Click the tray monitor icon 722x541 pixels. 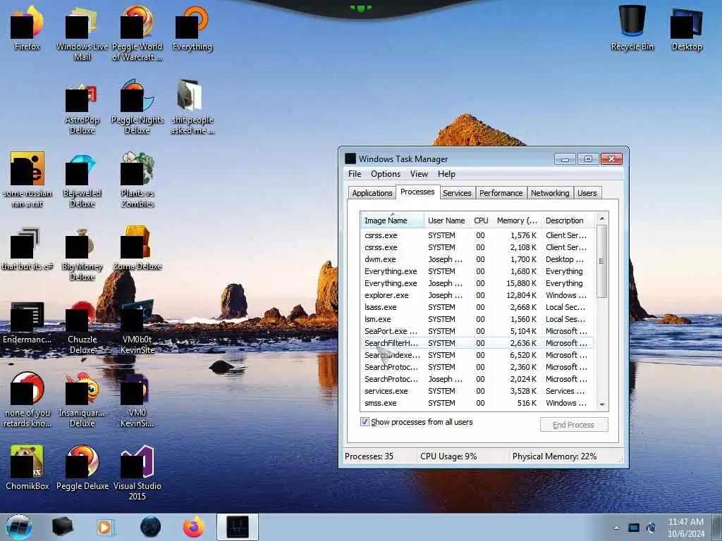coord(634,528)
